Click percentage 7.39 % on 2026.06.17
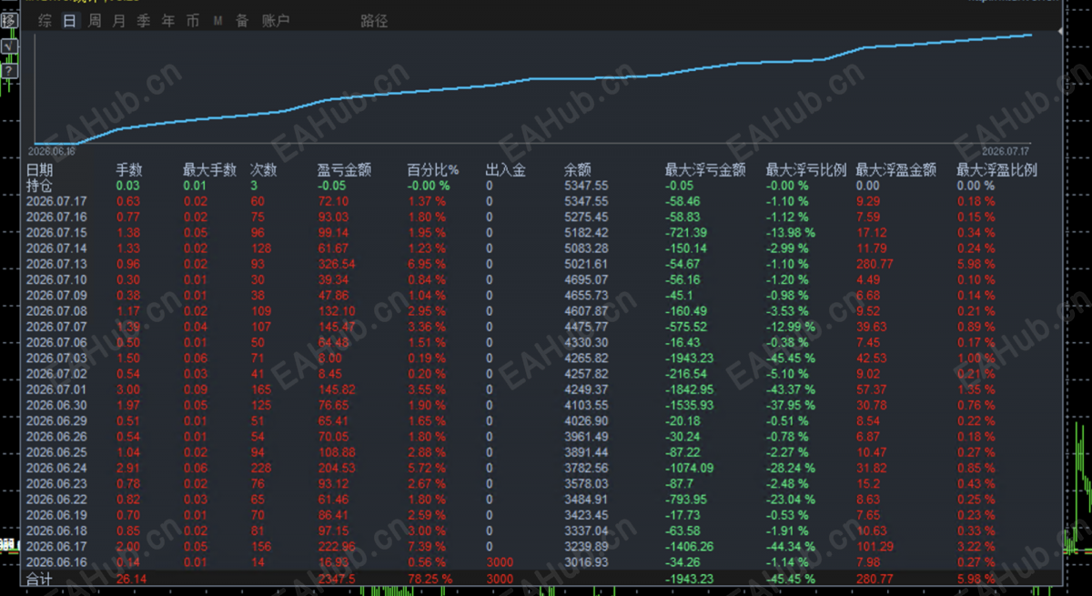Image resolution: width=1092 pixels, height=596 pixels. pos(426,546)
